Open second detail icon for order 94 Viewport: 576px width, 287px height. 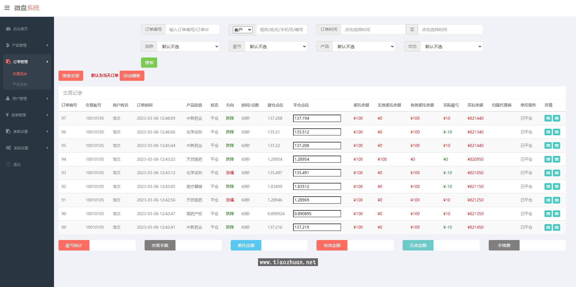pyautogui.click(x=556, y=159)
